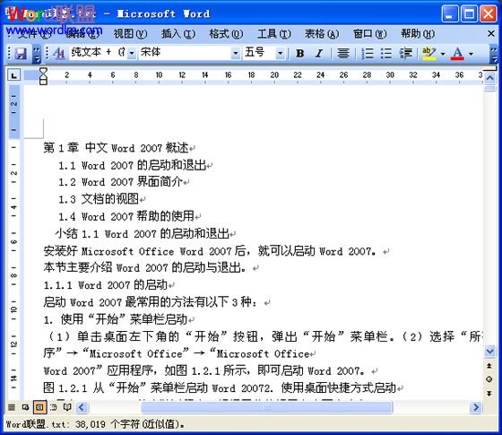Screen dimensions: 502x435
Task: Click the heading line 第 1 章 中文 Word 2007 概述
Action: click(x=116, y=148)
